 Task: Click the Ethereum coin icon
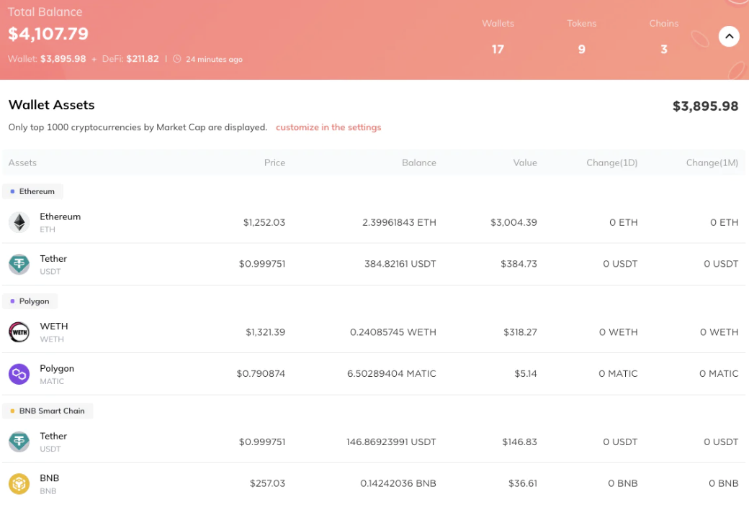[19, 223]
